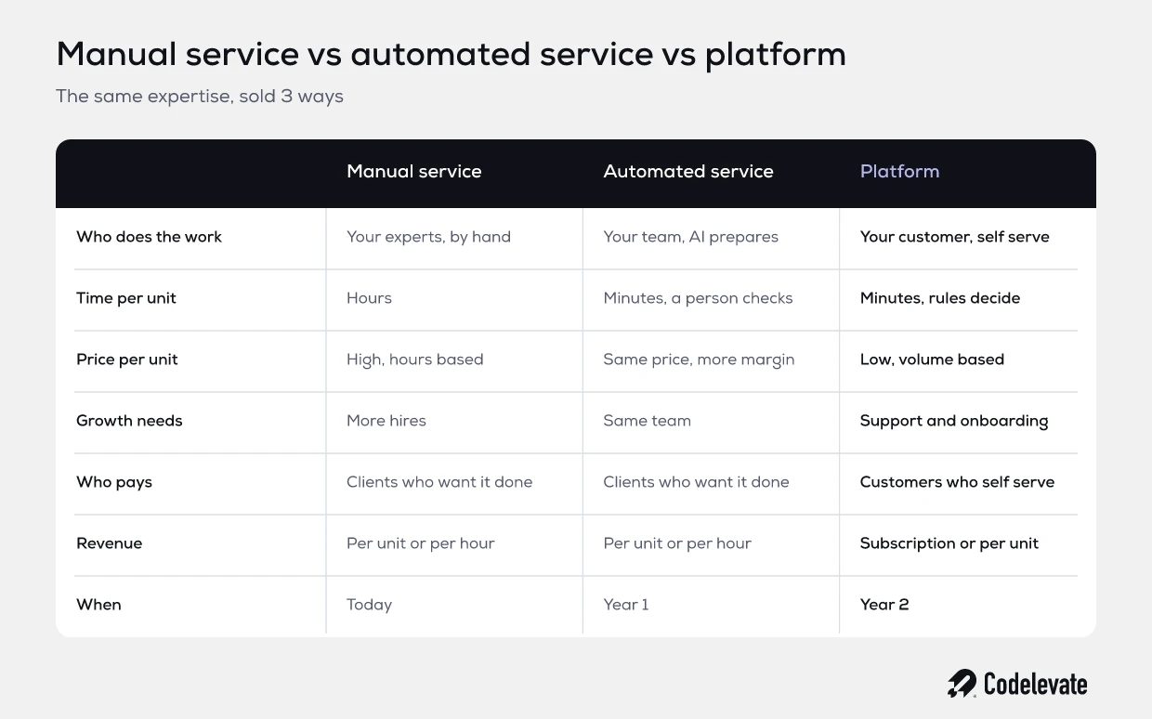The height and width of the screenshot is (719, 1152).
Task: Click the 'Revenue' row label
Action: click(110, 543)
